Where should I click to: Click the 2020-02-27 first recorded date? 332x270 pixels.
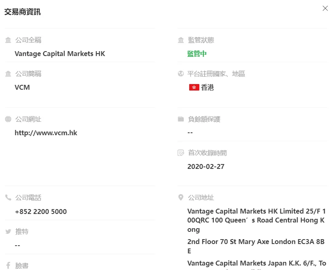click(206, 167)
